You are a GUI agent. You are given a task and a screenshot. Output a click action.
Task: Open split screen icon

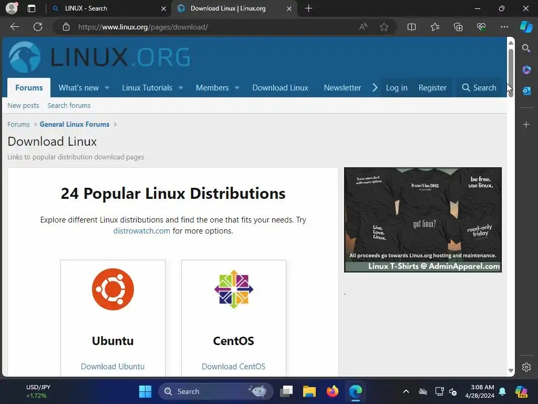(x=411, y=27)
